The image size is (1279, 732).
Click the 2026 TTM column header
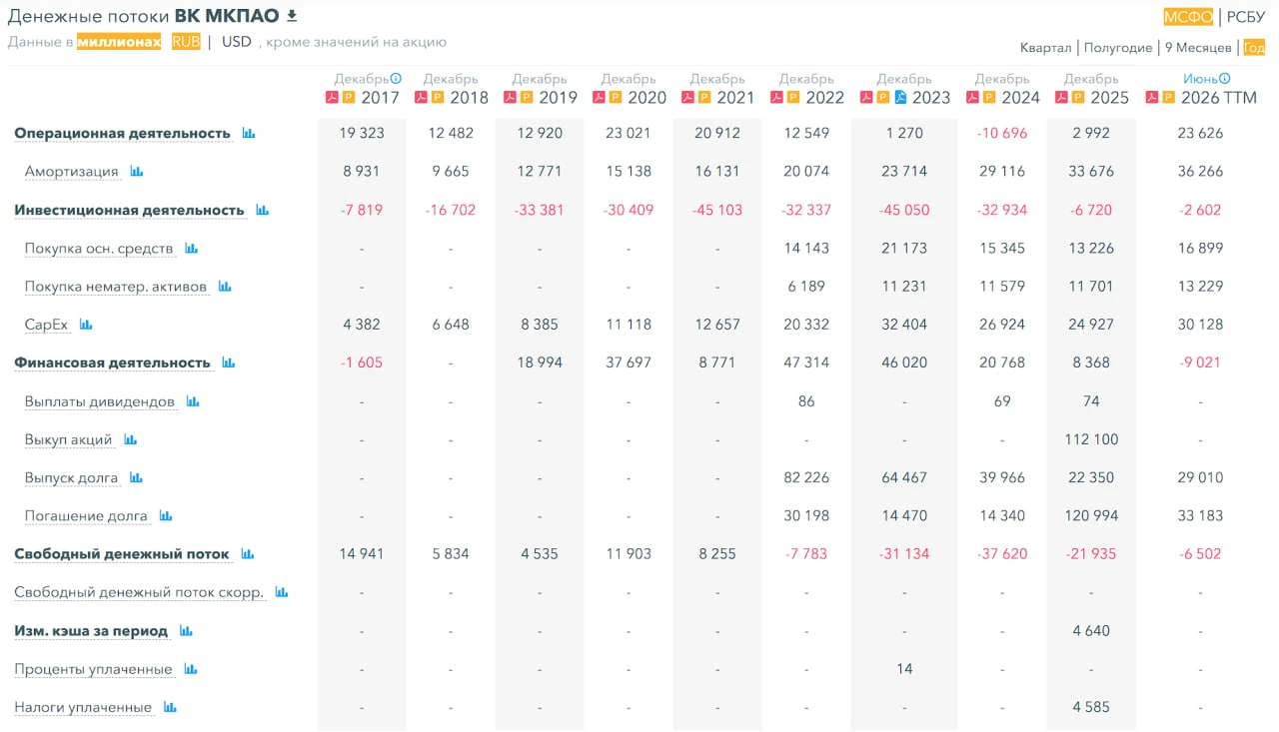click(x=1219, y=98)
